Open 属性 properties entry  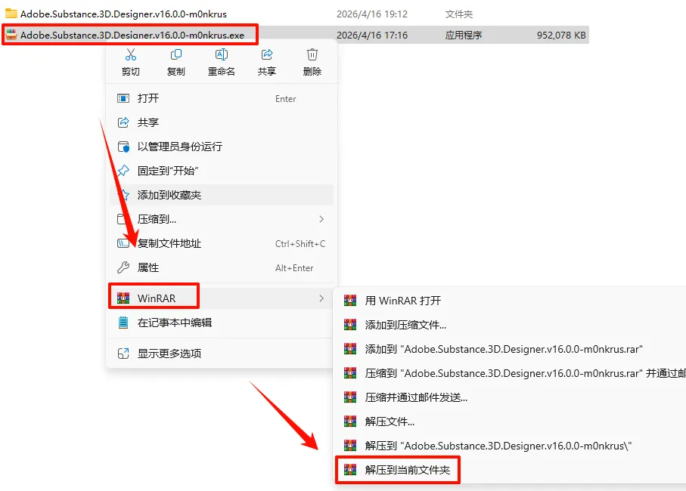(222, 267)
